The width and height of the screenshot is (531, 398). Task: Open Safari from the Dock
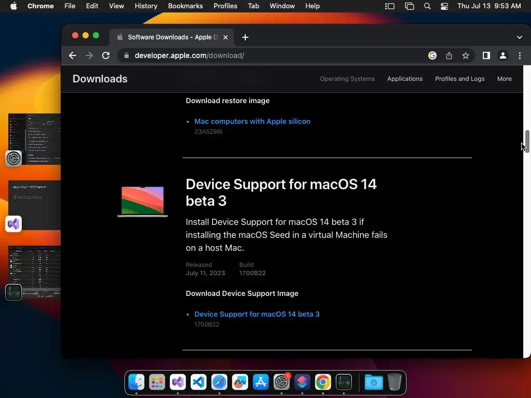[x=219, y=382]
